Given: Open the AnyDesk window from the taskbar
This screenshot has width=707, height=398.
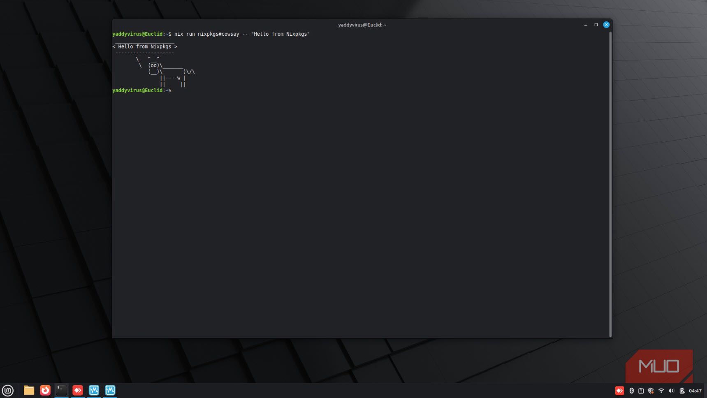Looking at the screenshot, I should (78, 390).
